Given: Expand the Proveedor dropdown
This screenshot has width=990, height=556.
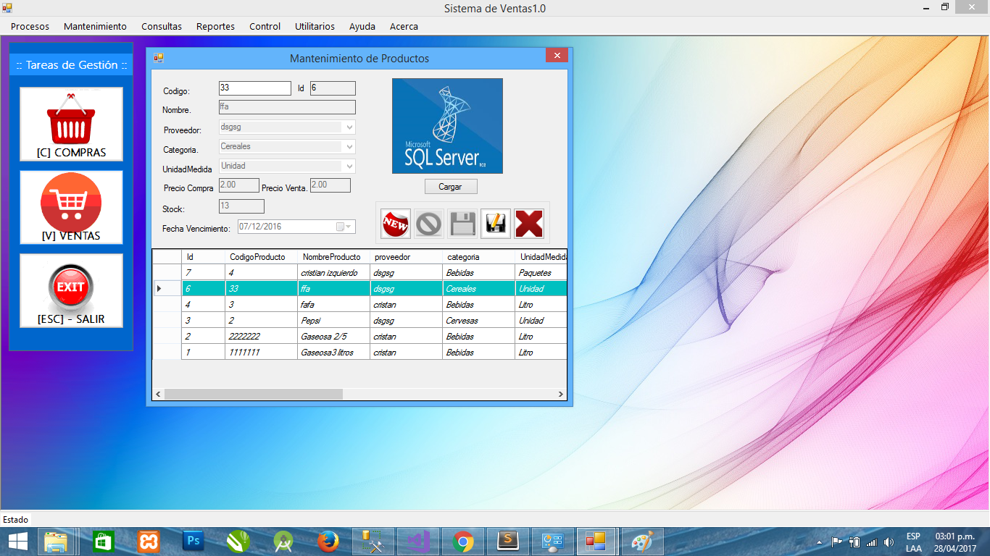Looking at the screenshot, I should tap(349, 127).
